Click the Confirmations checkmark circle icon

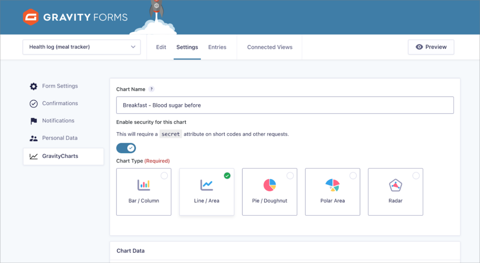click(33, 104)
